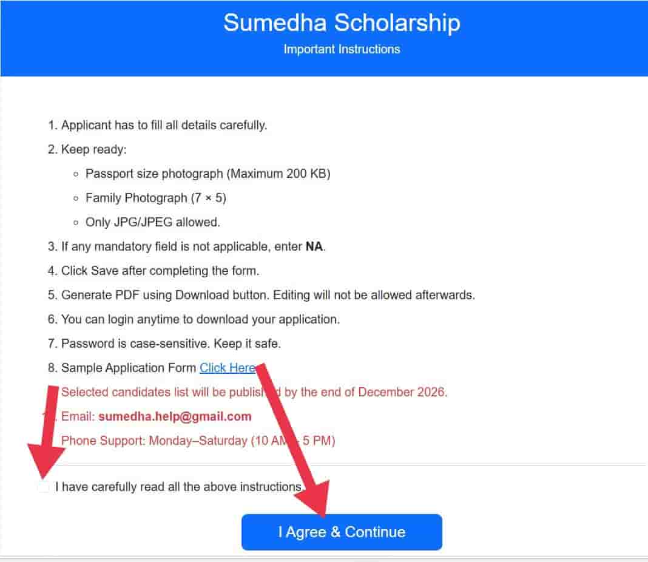Open the Sample Application Form 'Click Here' link
648x562 pixels.
(228, 368)
